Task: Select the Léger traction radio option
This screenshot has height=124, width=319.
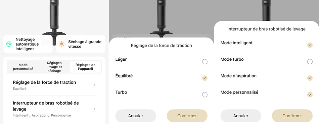Action: coord(205,62)
